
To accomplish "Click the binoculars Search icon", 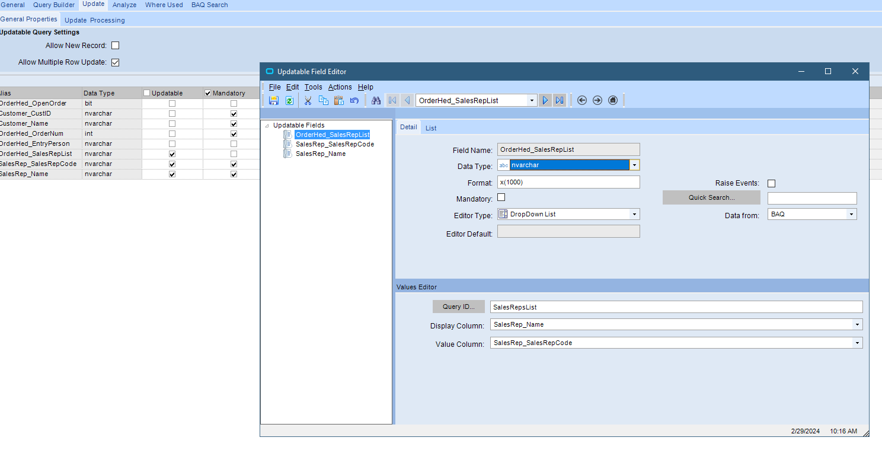I will tap(376, 100).
